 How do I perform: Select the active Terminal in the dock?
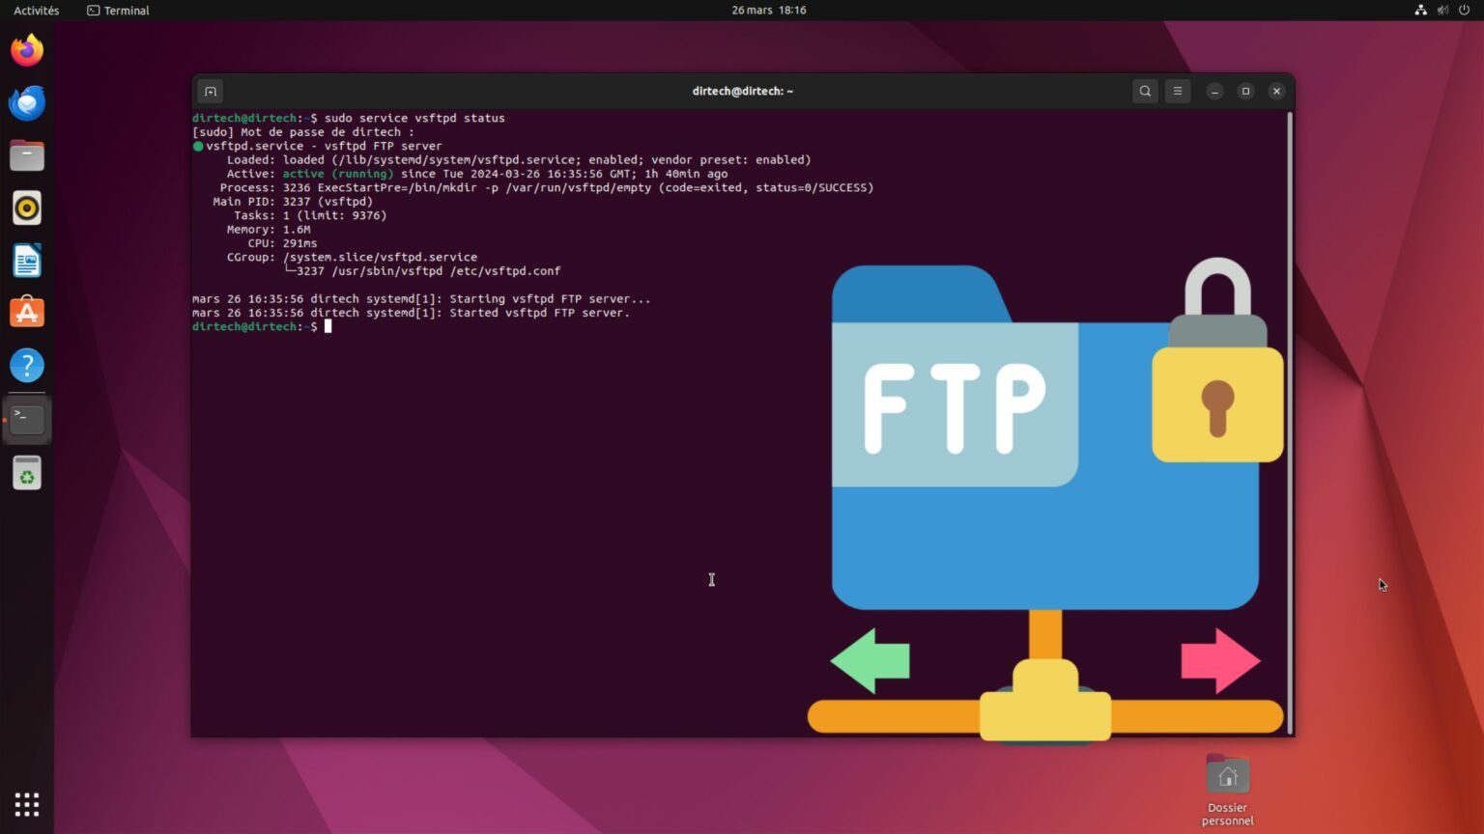pyautogui.click(x=26, y=417)
